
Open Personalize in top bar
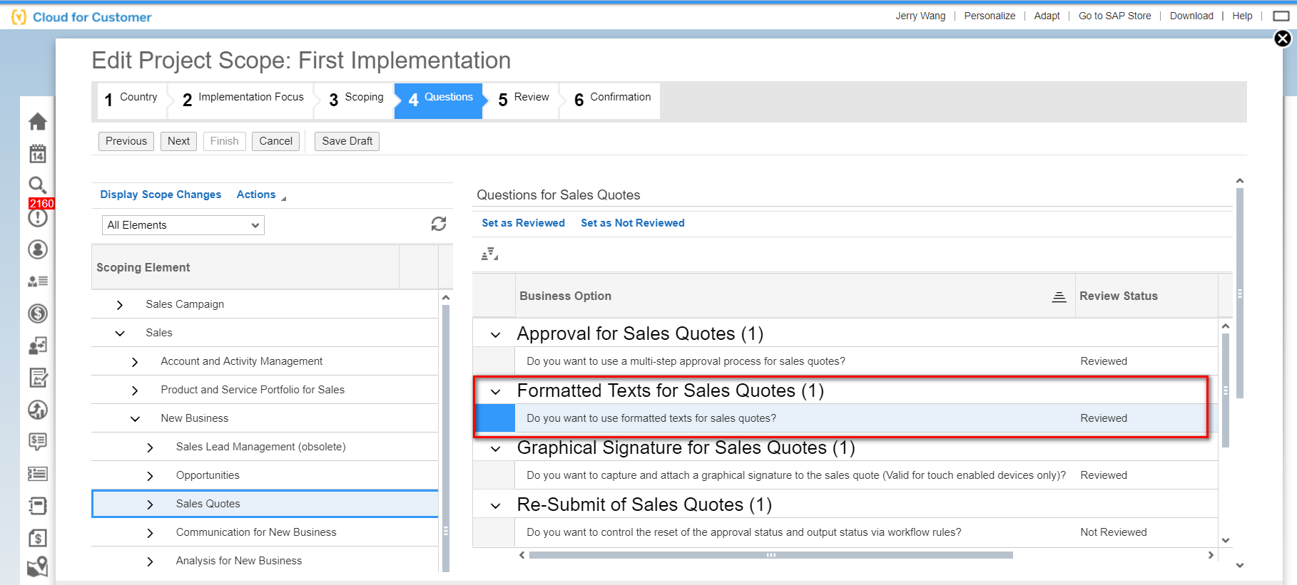(990, 16)
